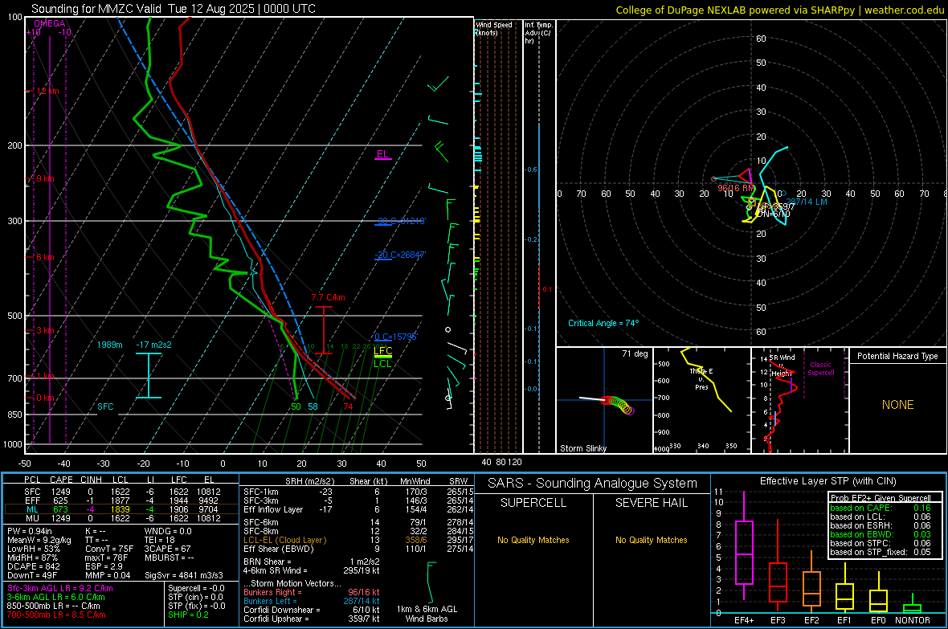This screenshot has height=629, width=948.
Task: Click the 'SFC-1km' row in the SRH table
Action: click(x=358, y=492)
